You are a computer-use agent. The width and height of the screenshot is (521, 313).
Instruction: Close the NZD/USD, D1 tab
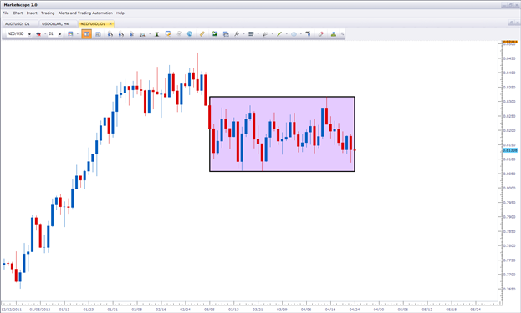(110, 24)
